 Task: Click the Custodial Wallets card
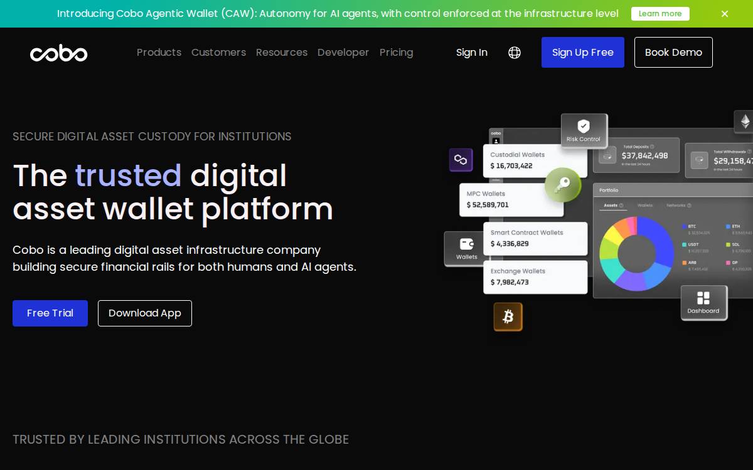535,161
